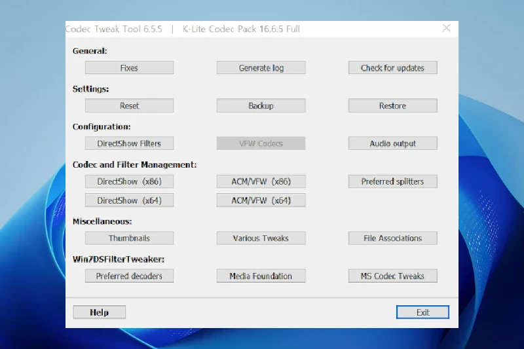
Task: Click the Configuration: section label
Action: [102, 126]
